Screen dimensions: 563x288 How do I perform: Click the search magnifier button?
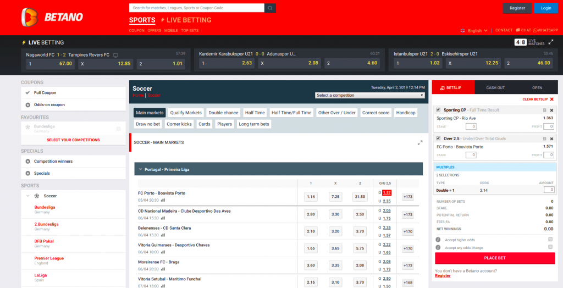[270, 8]
